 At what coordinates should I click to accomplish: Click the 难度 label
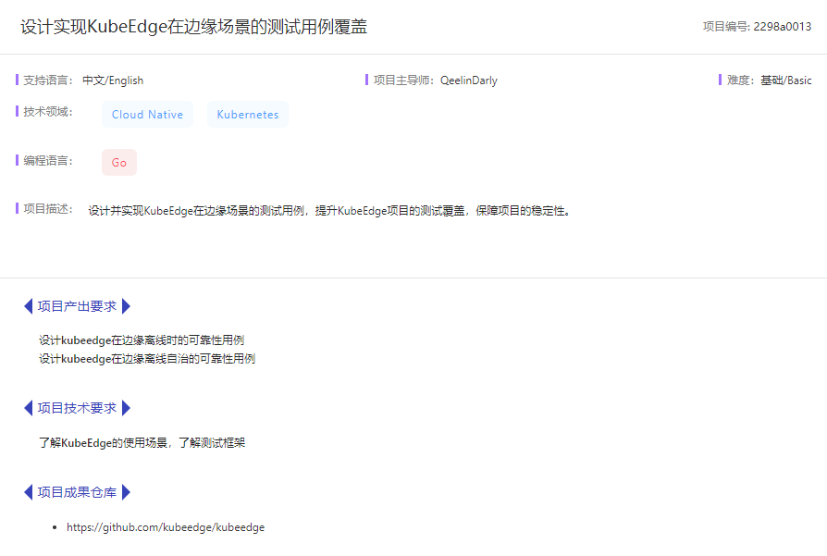740,80
